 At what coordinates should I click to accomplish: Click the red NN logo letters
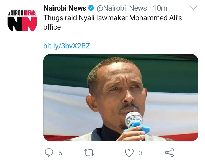tap(29, 24)
